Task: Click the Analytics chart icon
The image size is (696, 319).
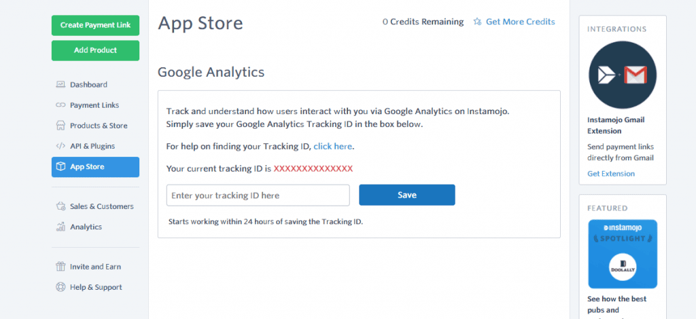Action: (60, 227)
